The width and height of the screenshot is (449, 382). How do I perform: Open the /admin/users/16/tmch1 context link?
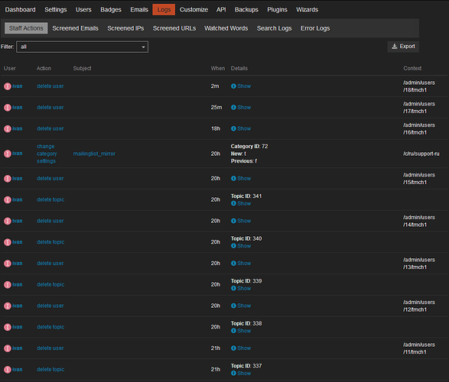click(419, 128)
